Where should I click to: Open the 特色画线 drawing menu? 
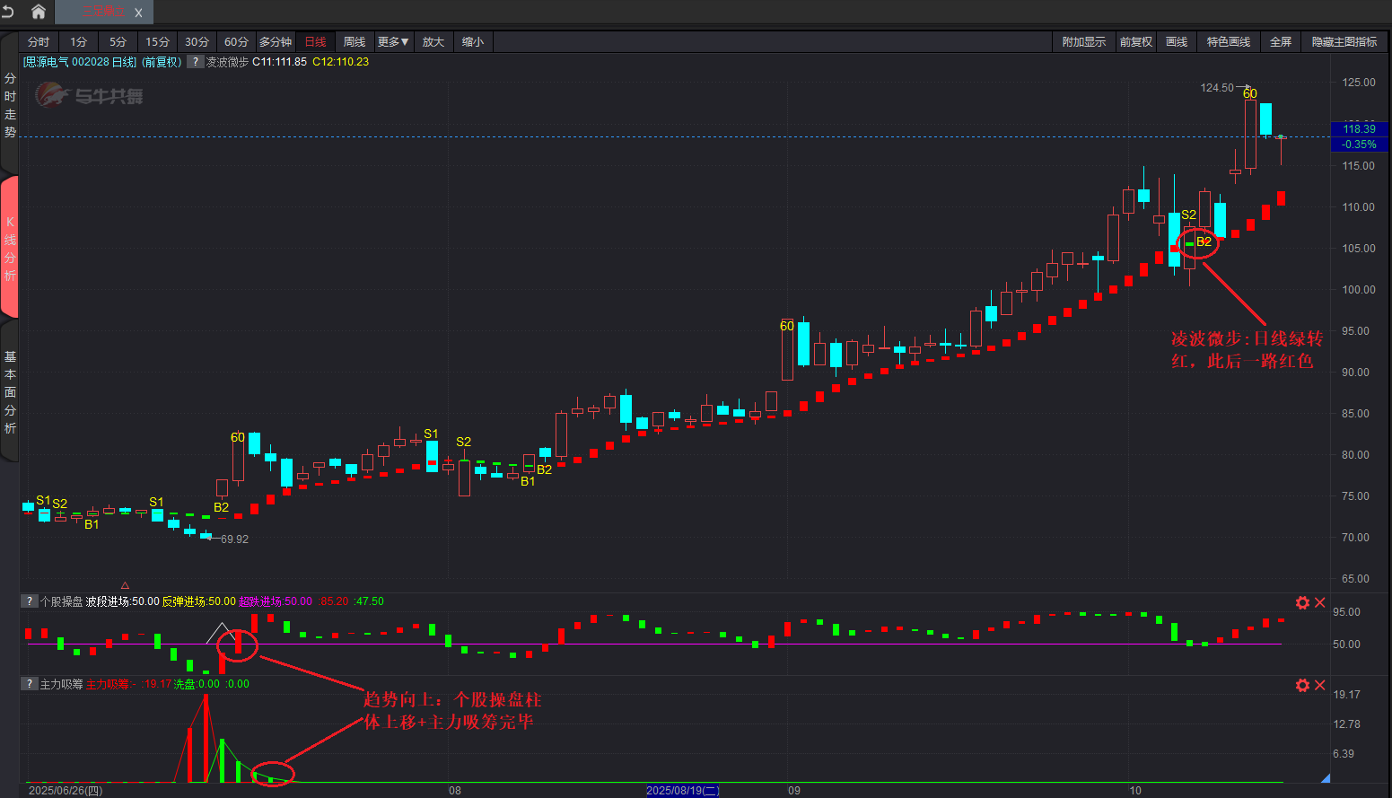[x=1228, y=42]
